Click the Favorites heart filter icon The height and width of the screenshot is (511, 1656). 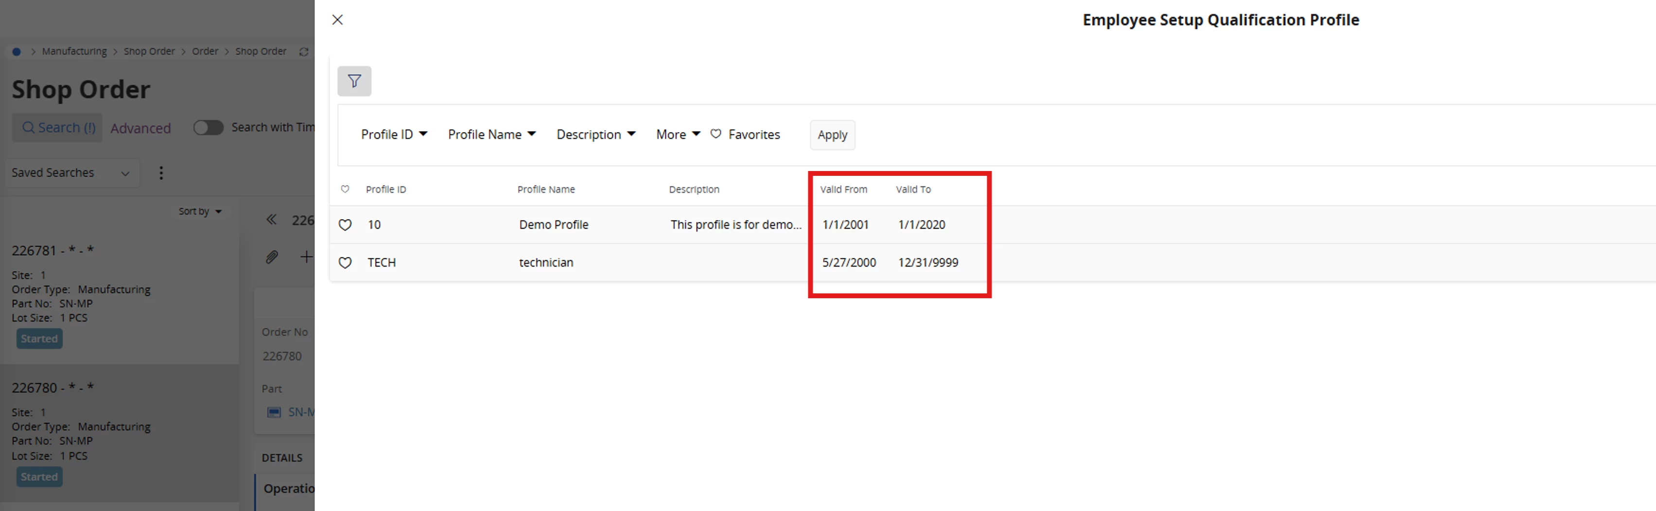coord(715,135)
